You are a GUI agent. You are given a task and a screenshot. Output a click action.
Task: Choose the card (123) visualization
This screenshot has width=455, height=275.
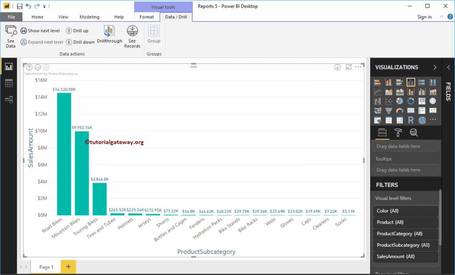click(x=411, y=110)
